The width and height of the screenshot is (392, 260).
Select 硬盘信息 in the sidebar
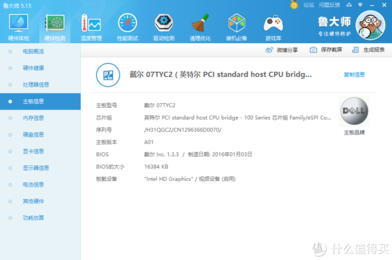pyautogui.click(x=41, y=135)
